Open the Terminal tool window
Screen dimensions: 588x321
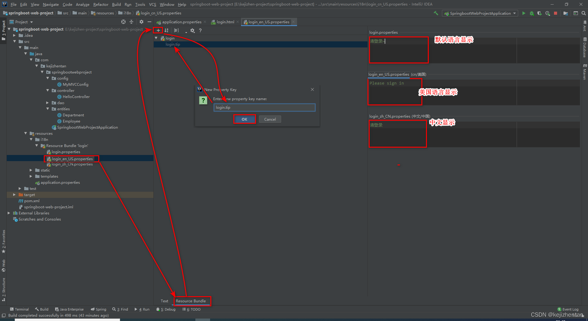pos(19,309)
